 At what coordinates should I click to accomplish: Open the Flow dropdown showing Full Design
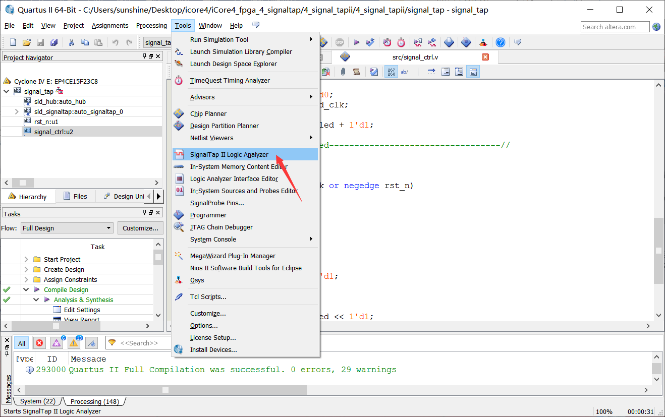[67, 228]
